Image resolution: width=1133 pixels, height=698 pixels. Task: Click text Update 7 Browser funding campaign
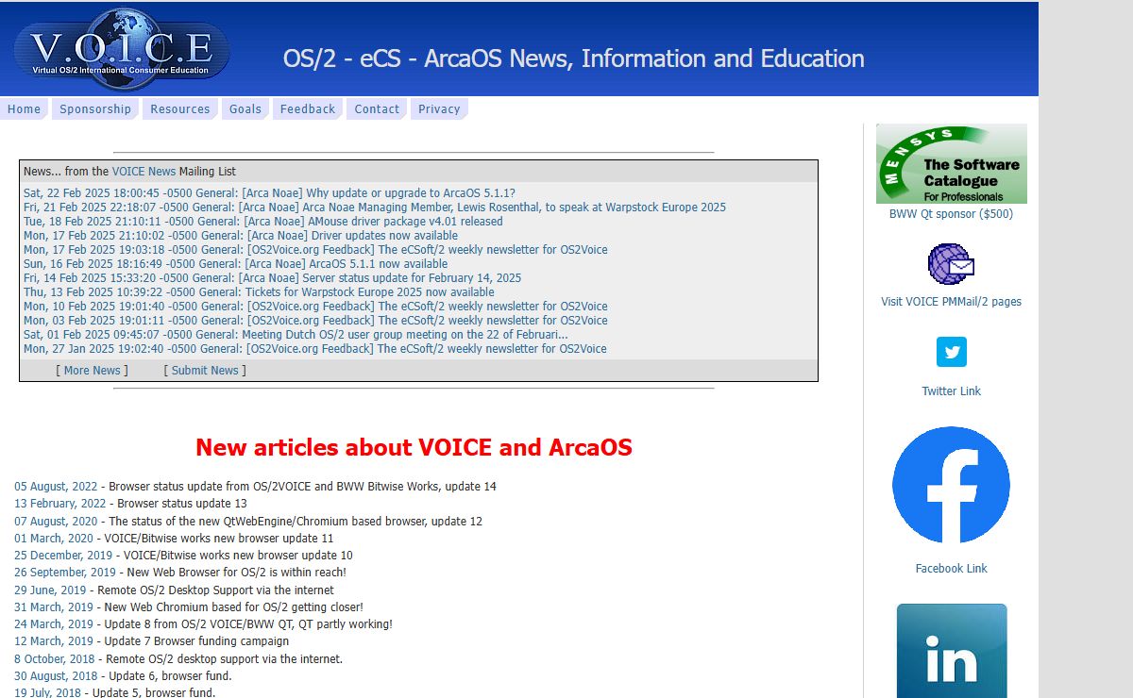pyautogui.click(x=196, y=641)
